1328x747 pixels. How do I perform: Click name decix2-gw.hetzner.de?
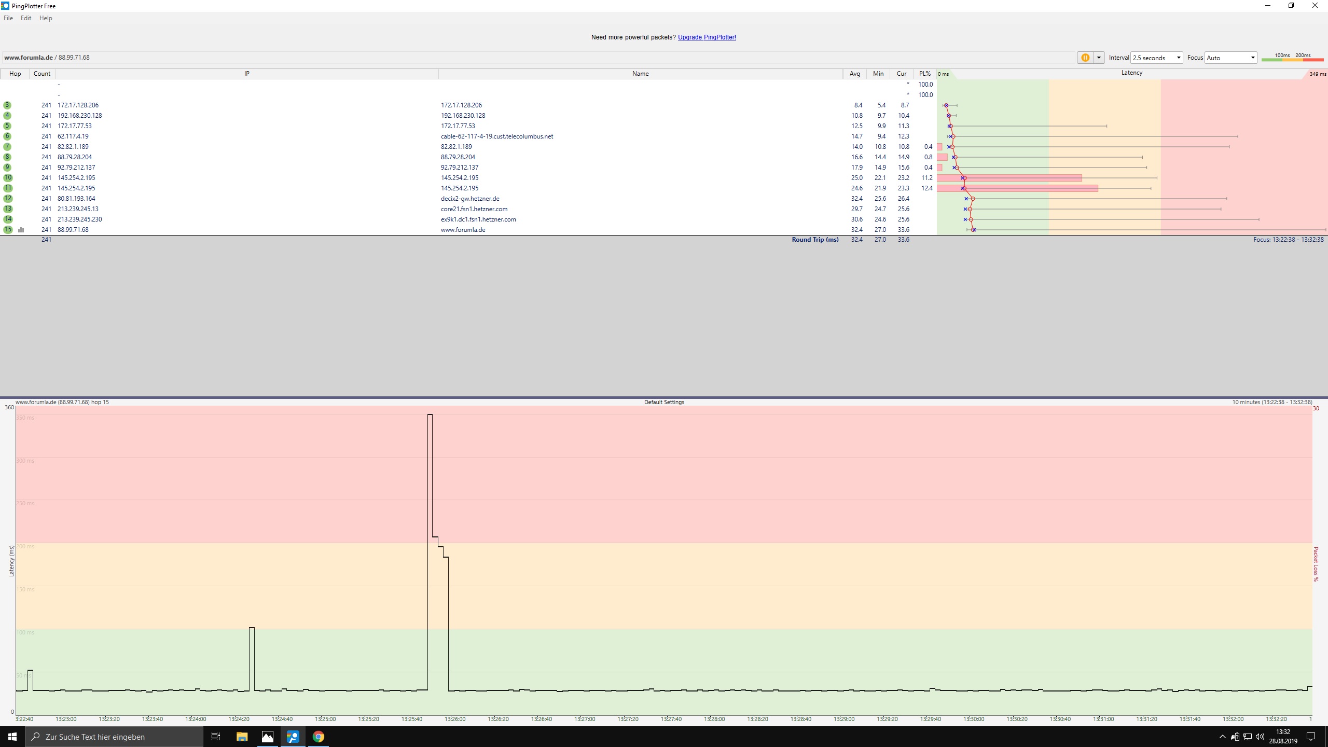pos(470,199)
